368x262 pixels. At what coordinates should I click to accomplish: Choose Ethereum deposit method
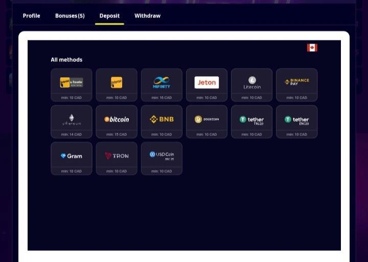pyautogui.click(x=72, y=122)
